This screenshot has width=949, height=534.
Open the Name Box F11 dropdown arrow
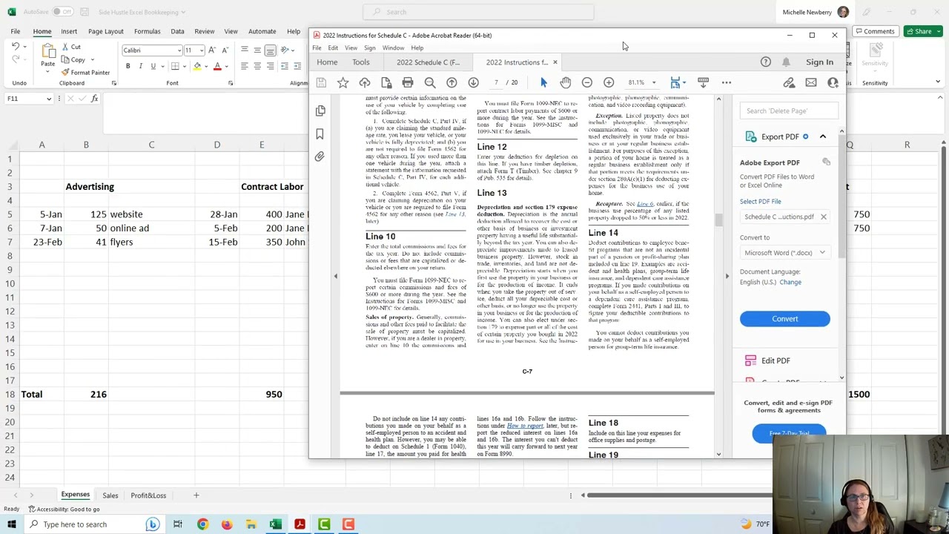coord(49,99)
